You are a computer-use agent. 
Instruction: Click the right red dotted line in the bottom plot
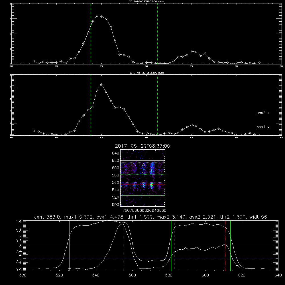point(225,245)
